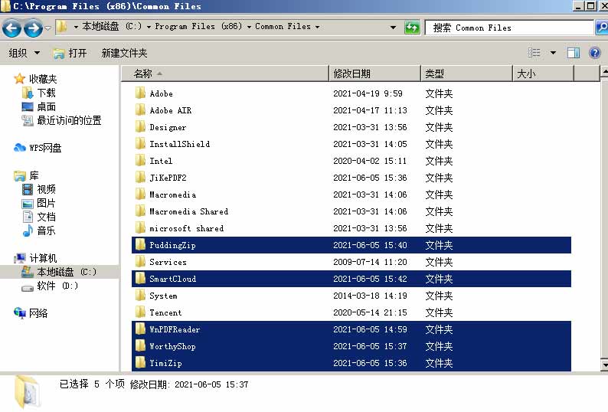Refresh the Common Files folder view
The width and height of the screenshot is (608, 412).
tap(412, 28)
